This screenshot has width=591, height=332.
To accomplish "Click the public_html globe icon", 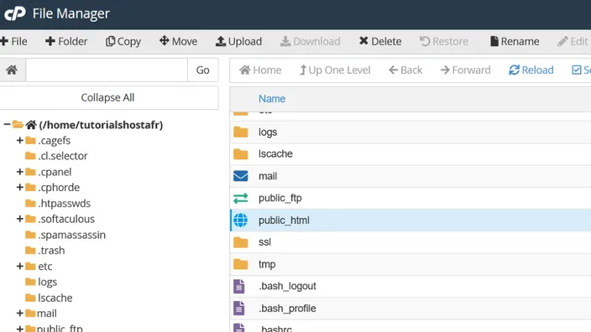I will (240, 220).
